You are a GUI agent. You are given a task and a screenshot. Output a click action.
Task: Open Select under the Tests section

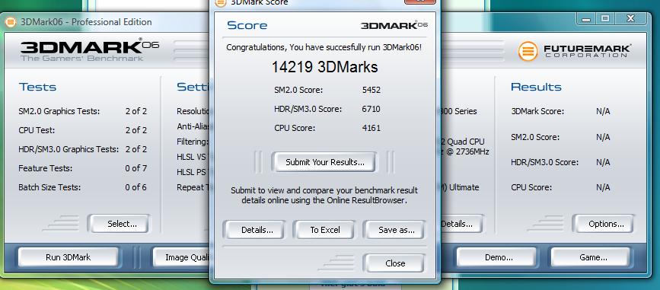122,224
